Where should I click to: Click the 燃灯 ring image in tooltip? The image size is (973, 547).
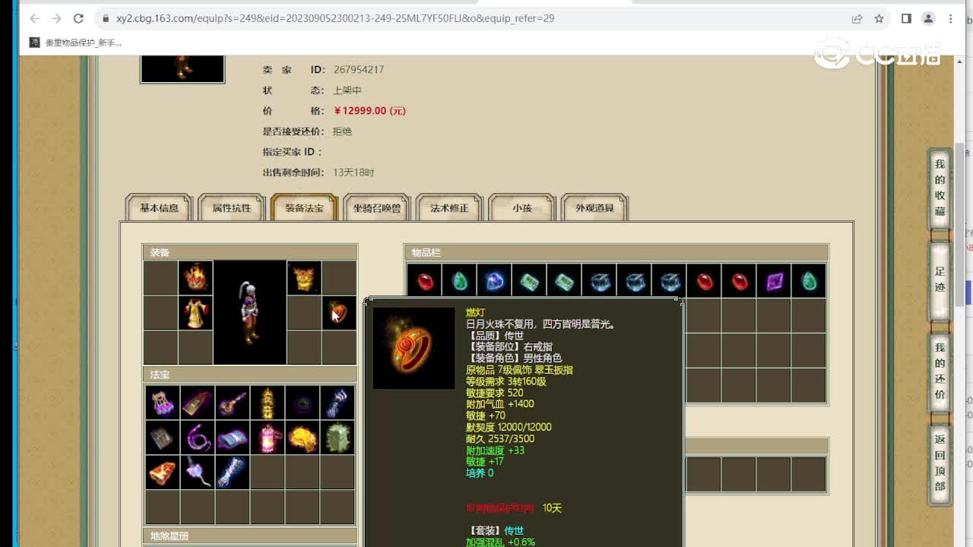[414, 348]
